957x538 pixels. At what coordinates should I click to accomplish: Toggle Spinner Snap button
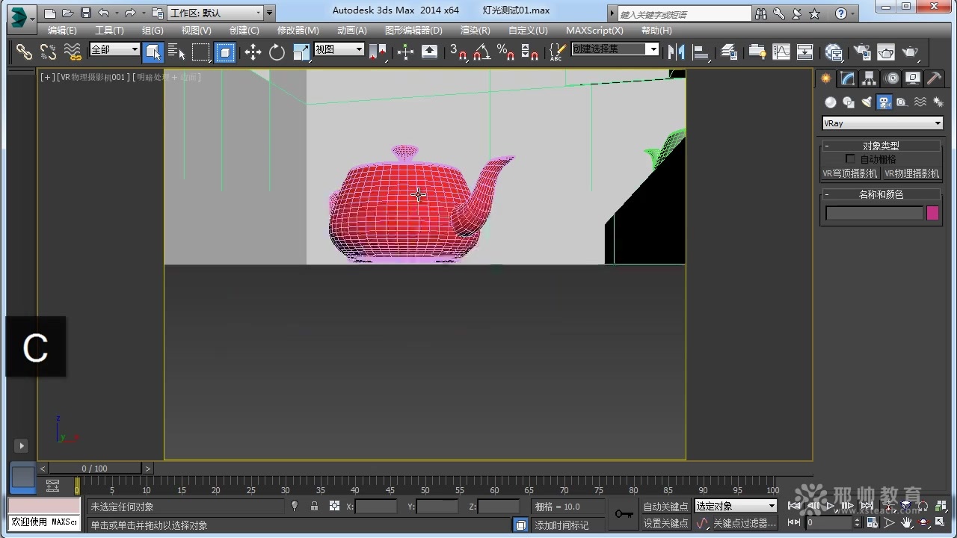click(x=529, y=52)
